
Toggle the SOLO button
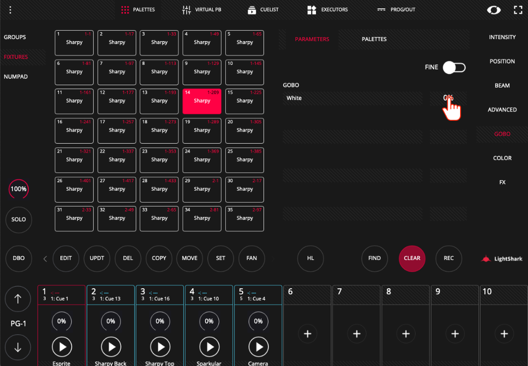pos(18,219)
